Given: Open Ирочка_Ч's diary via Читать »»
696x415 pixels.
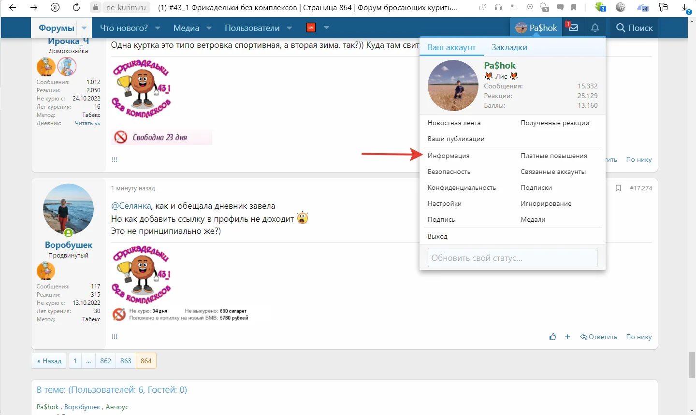Looking at the screenshot, I should tap(87, 123).
